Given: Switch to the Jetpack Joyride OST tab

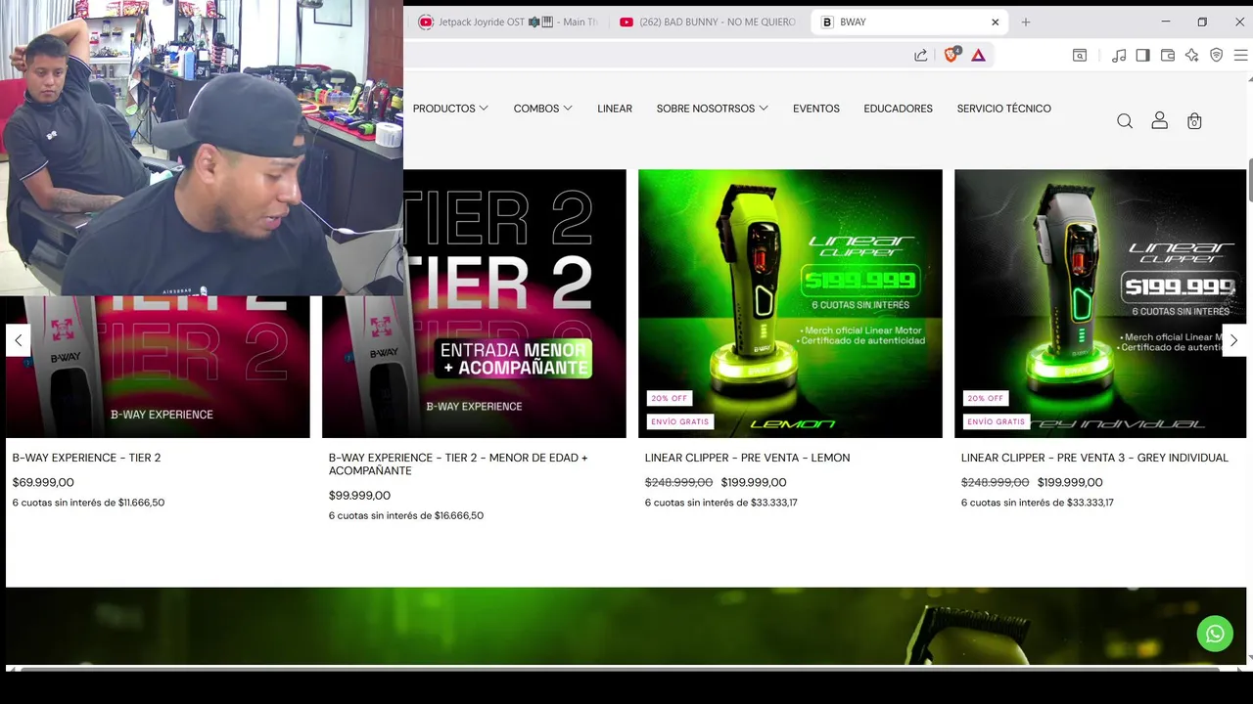Looking at the screenshot, I should 507,22.
